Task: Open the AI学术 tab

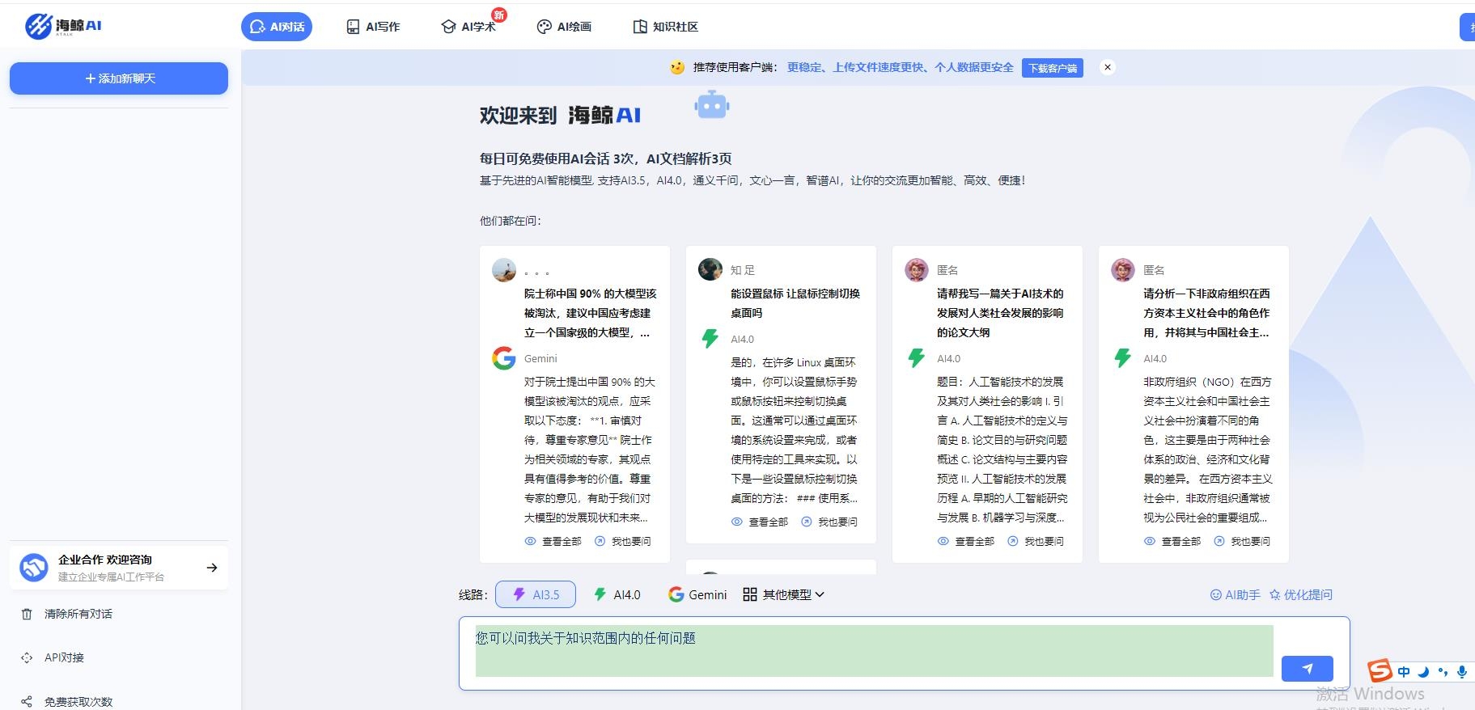Action: [468, 27]
